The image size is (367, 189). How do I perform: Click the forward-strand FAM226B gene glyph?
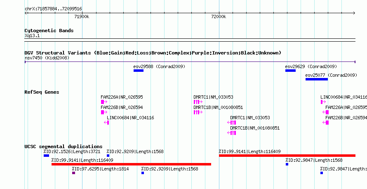(x=104, y=112)
